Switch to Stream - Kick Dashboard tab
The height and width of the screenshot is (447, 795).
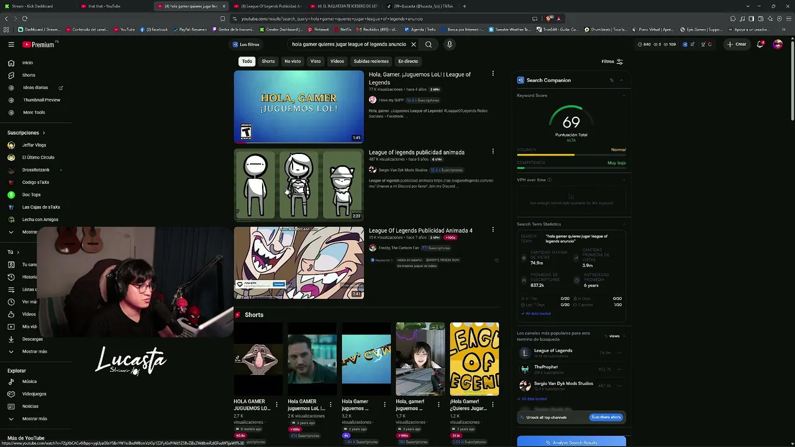[x=37, y=6]
